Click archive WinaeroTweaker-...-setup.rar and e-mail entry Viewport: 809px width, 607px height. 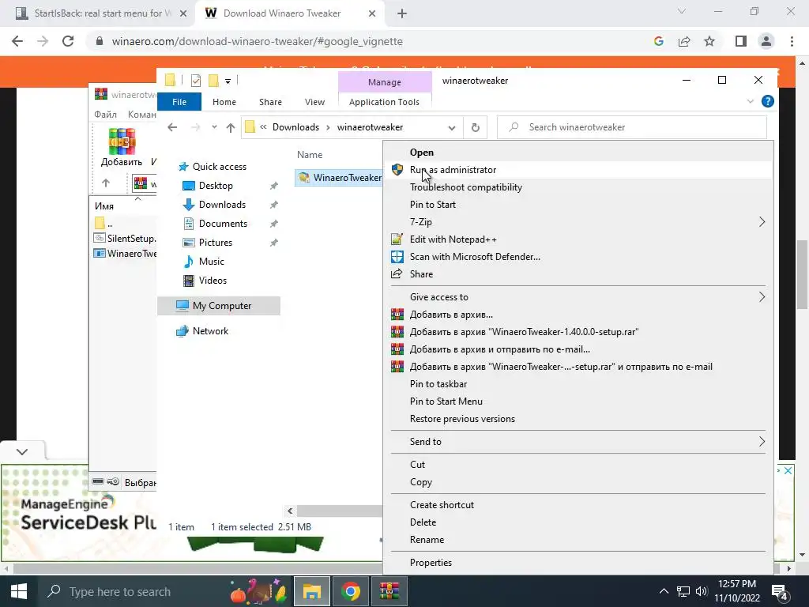(x=578, y=367)
